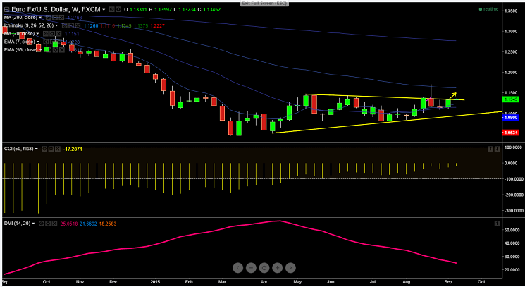This screenshot has height=287, width=525.
Task: Click Exit Full Screen (ESC) button
Action: (x=264, y=4)
